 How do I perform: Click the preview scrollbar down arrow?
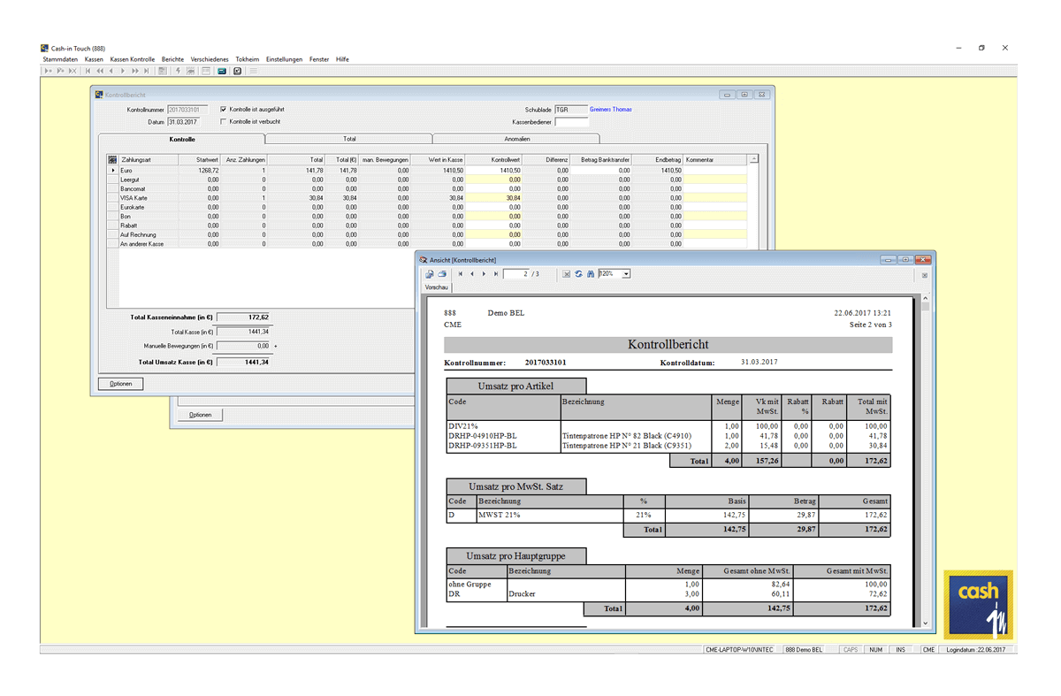point(925,623)
